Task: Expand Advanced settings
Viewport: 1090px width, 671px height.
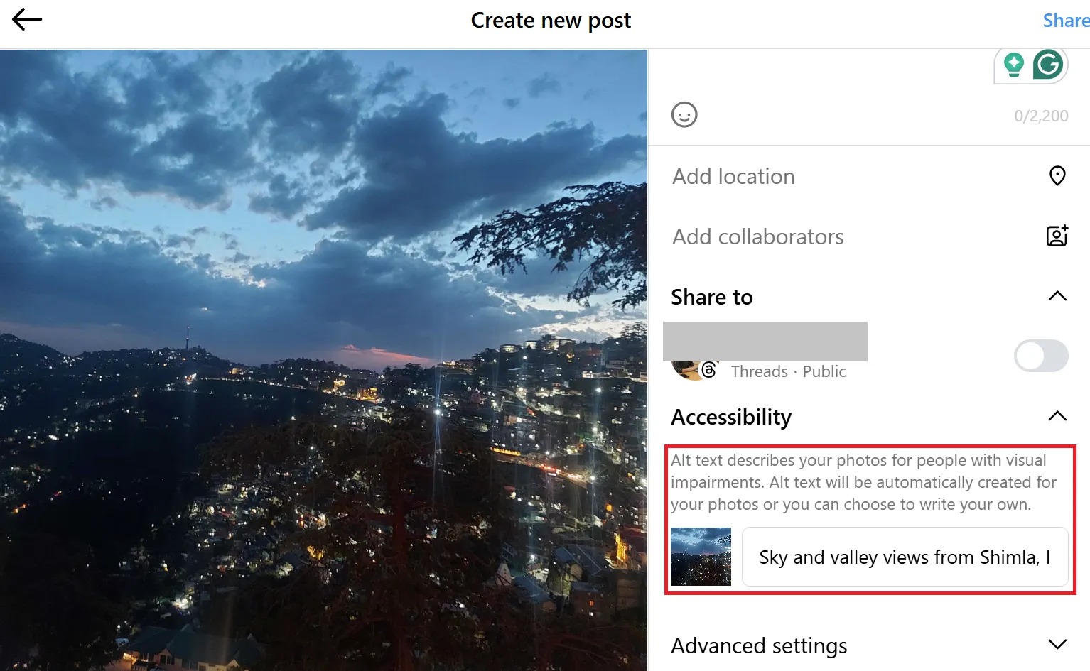Action: coord(1056,644)
